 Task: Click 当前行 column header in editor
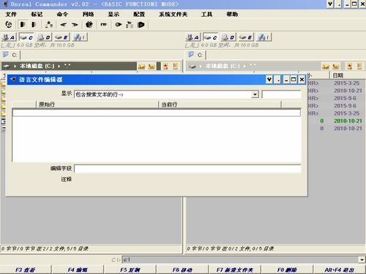(x=220, y=104)
